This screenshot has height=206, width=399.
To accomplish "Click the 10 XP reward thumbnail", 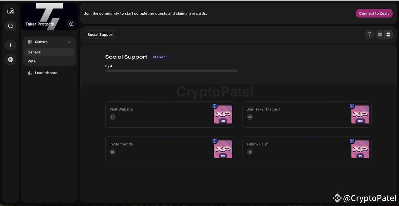I will (360, 150).
